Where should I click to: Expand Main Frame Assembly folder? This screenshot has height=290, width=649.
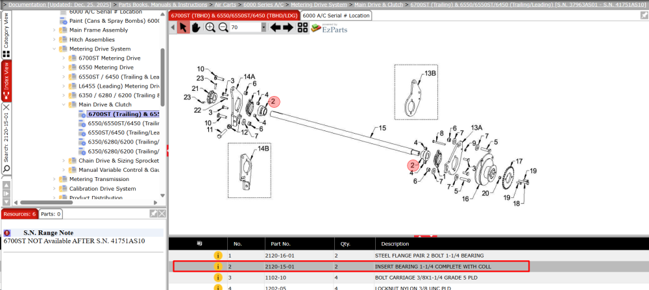pyautogui.click(x=55, y=30)
